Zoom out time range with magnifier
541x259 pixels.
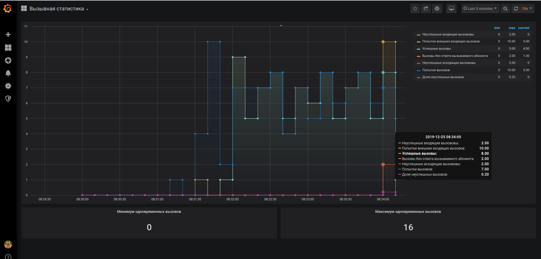click(505, 8)
